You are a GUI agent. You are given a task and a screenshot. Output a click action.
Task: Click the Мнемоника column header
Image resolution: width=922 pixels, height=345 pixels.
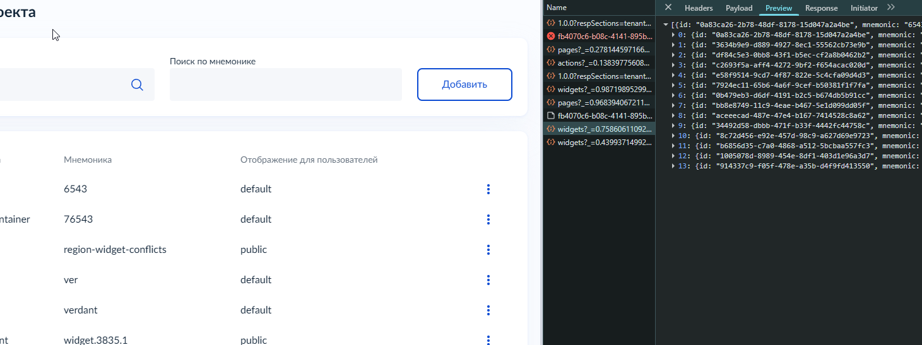88,160
